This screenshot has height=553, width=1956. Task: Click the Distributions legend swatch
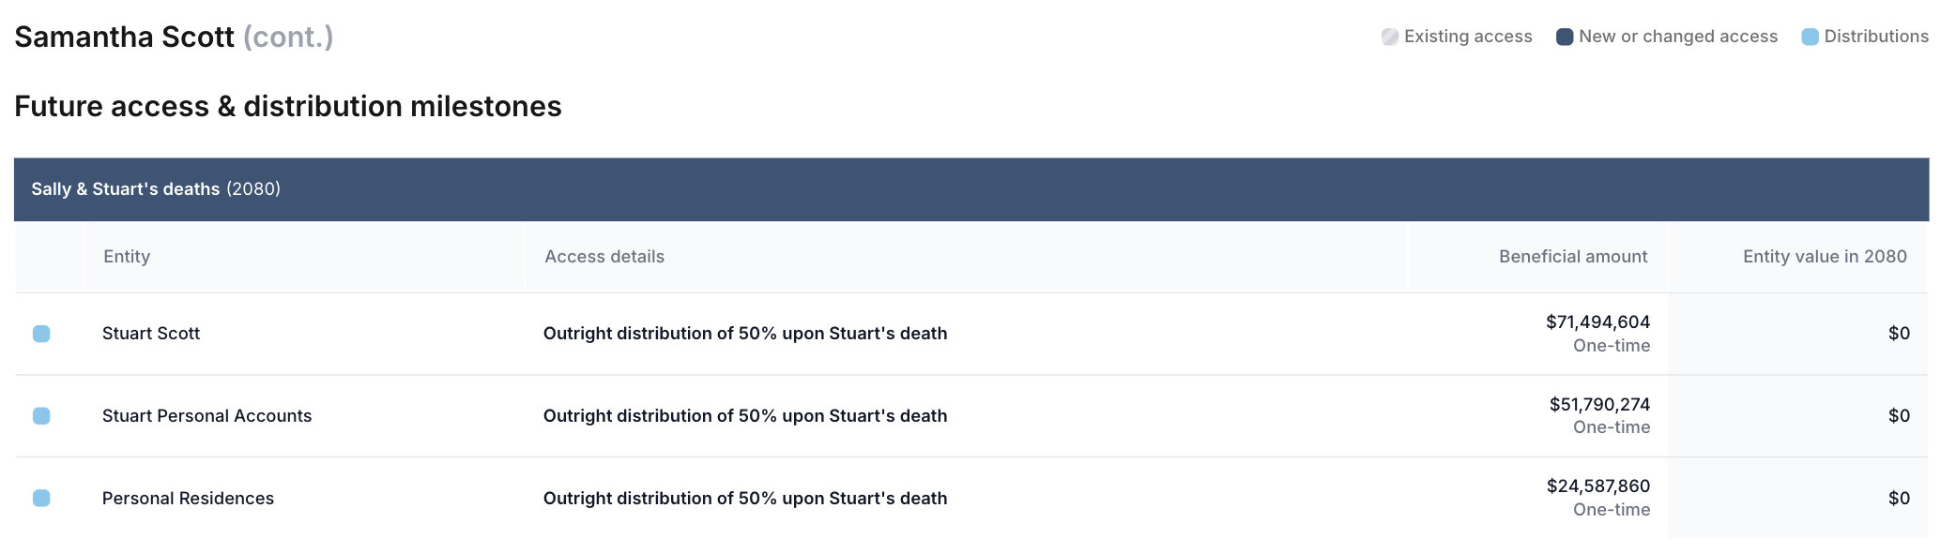[1811, 37]
